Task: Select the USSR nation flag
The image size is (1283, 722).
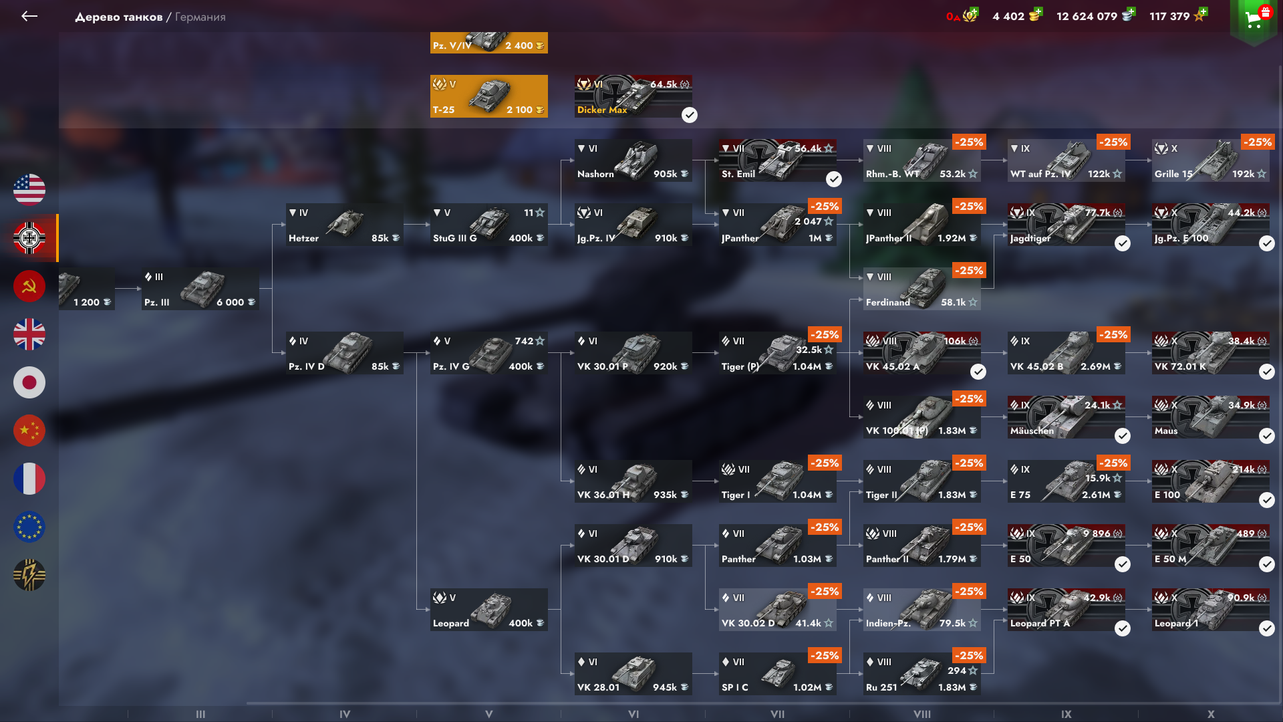Action: [29, 286]
